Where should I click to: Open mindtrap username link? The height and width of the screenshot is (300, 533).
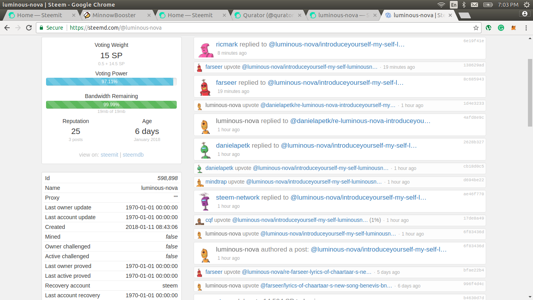pyautogui.click(x=216, y=182)
